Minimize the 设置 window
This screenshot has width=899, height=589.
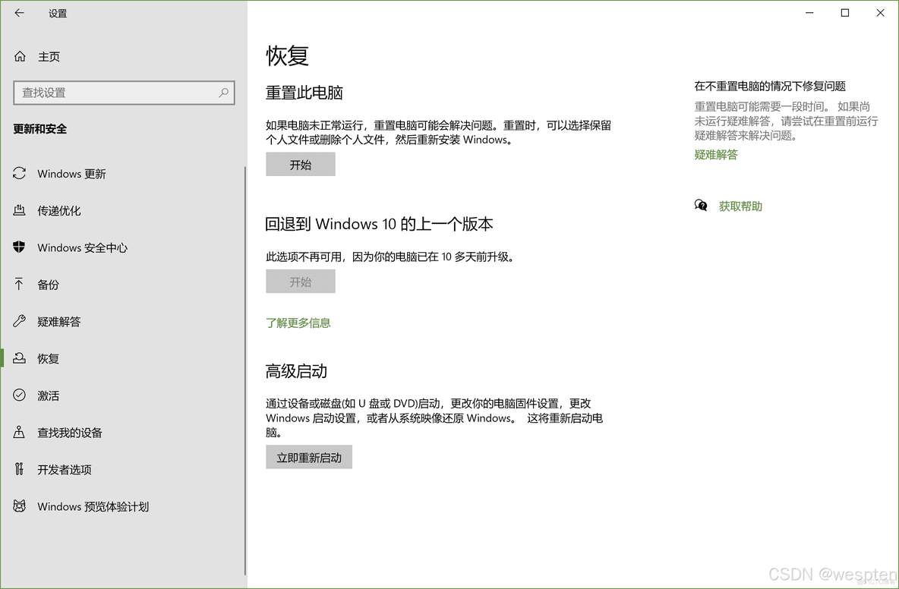click(809, 13)
